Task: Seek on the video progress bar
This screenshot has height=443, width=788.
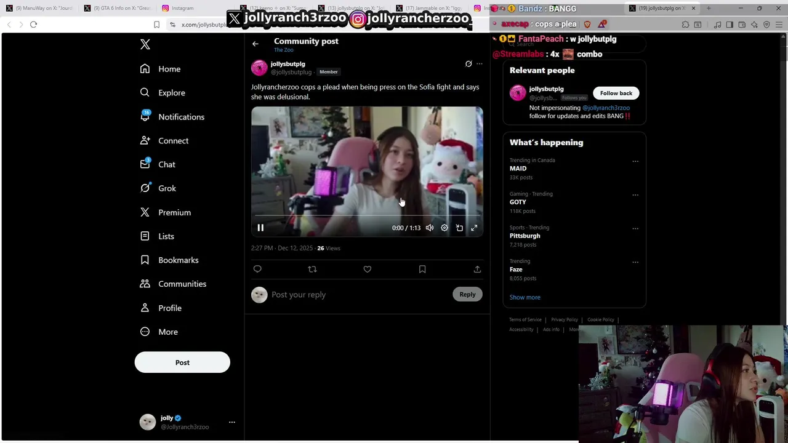Action: tap(367, 216)
